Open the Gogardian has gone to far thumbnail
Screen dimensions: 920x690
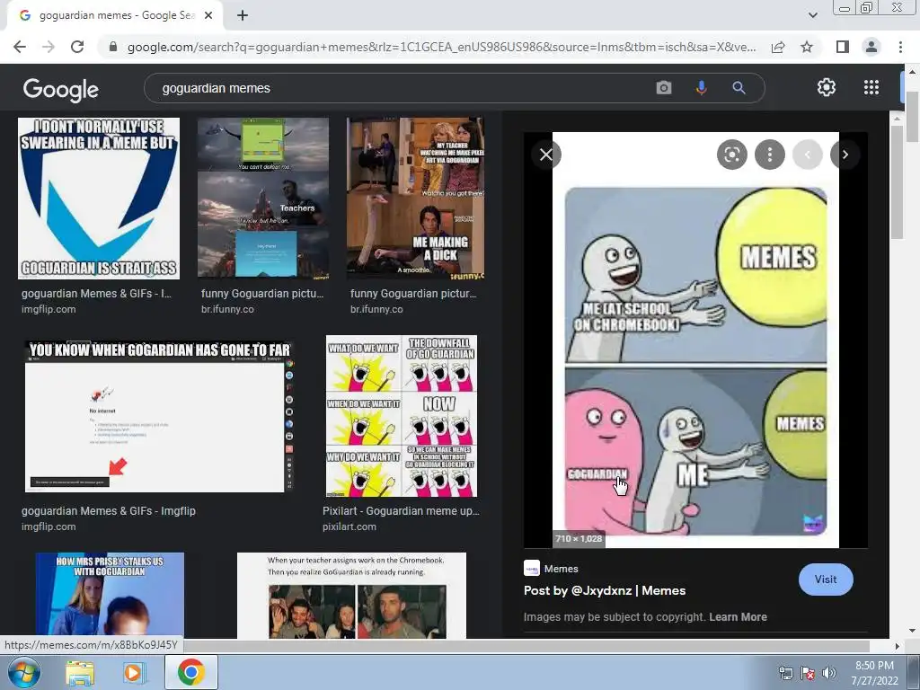point(159,415)
